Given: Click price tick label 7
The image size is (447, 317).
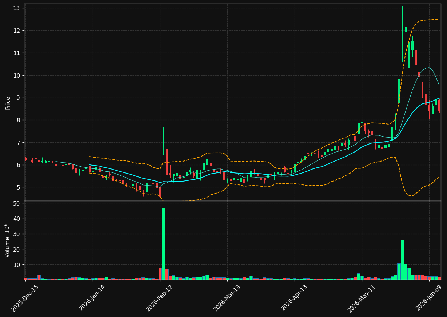Looking at the screenshot, I should tap(18, 143).
